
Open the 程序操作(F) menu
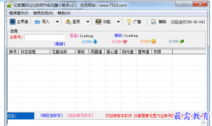coord(19,13)
